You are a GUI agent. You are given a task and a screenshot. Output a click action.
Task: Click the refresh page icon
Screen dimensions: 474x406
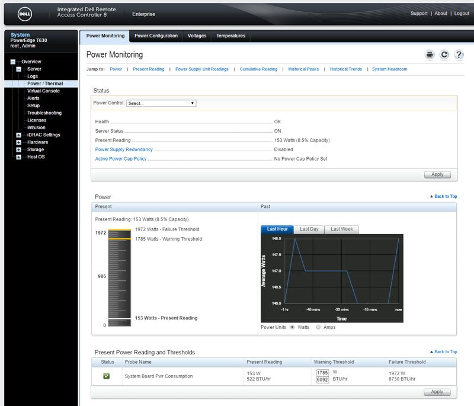tap(444, 55)
